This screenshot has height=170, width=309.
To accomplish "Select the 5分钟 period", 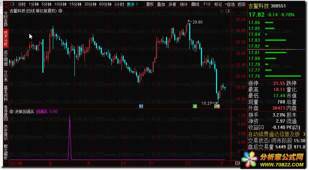I will (47, 4).
